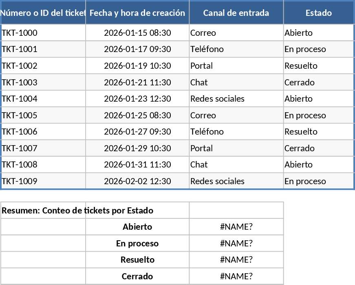The width and height of the screenshot is (355, 285).
Task: Click the 'Resuelto' status of TKT-1006
Action: point(318,132)
